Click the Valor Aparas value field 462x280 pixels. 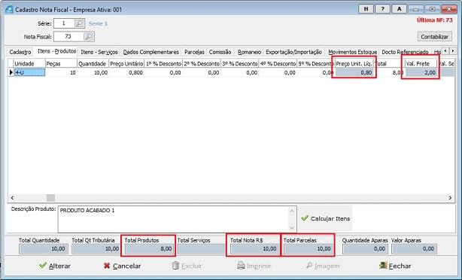coord(414,249)
